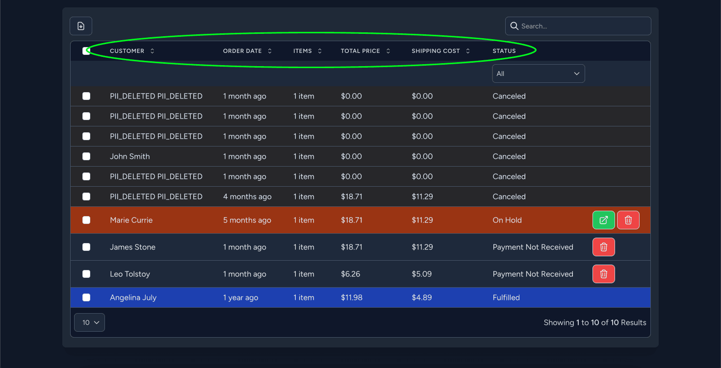This screenshot has height=368, width=721.
Task: Select Marie Currie's row checkbox
Action: [x=87, y=220]
